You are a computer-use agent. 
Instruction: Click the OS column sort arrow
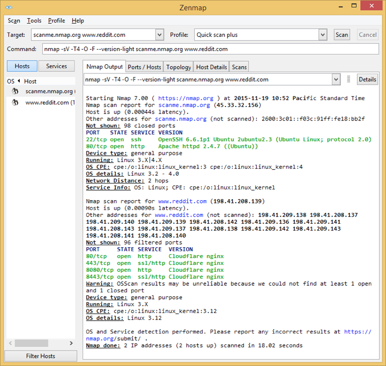pyautogui.click(x=18, y=81)
